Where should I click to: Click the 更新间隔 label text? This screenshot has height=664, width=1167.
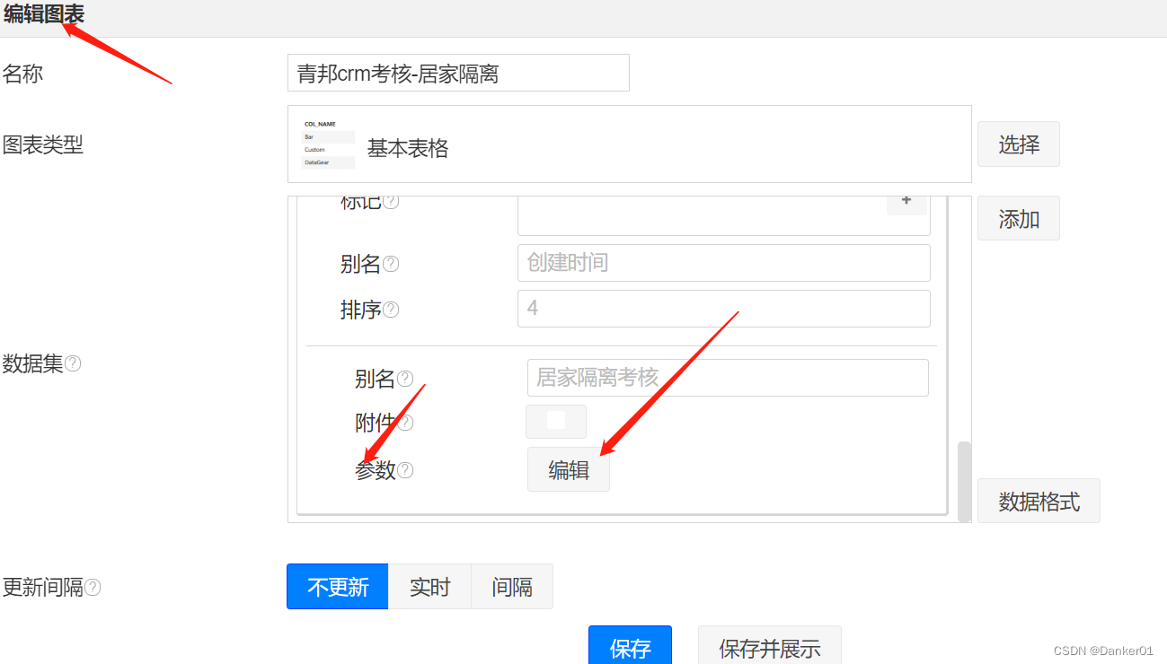tap(43, 588)
